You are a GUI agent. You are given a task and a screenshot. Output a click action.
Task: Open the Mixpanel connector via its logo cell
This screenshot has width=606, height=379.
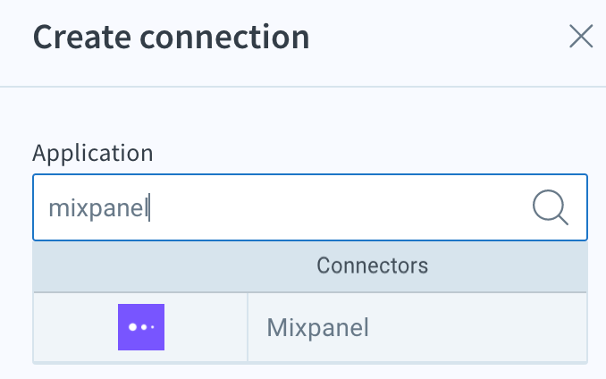(x=140, y=327)
